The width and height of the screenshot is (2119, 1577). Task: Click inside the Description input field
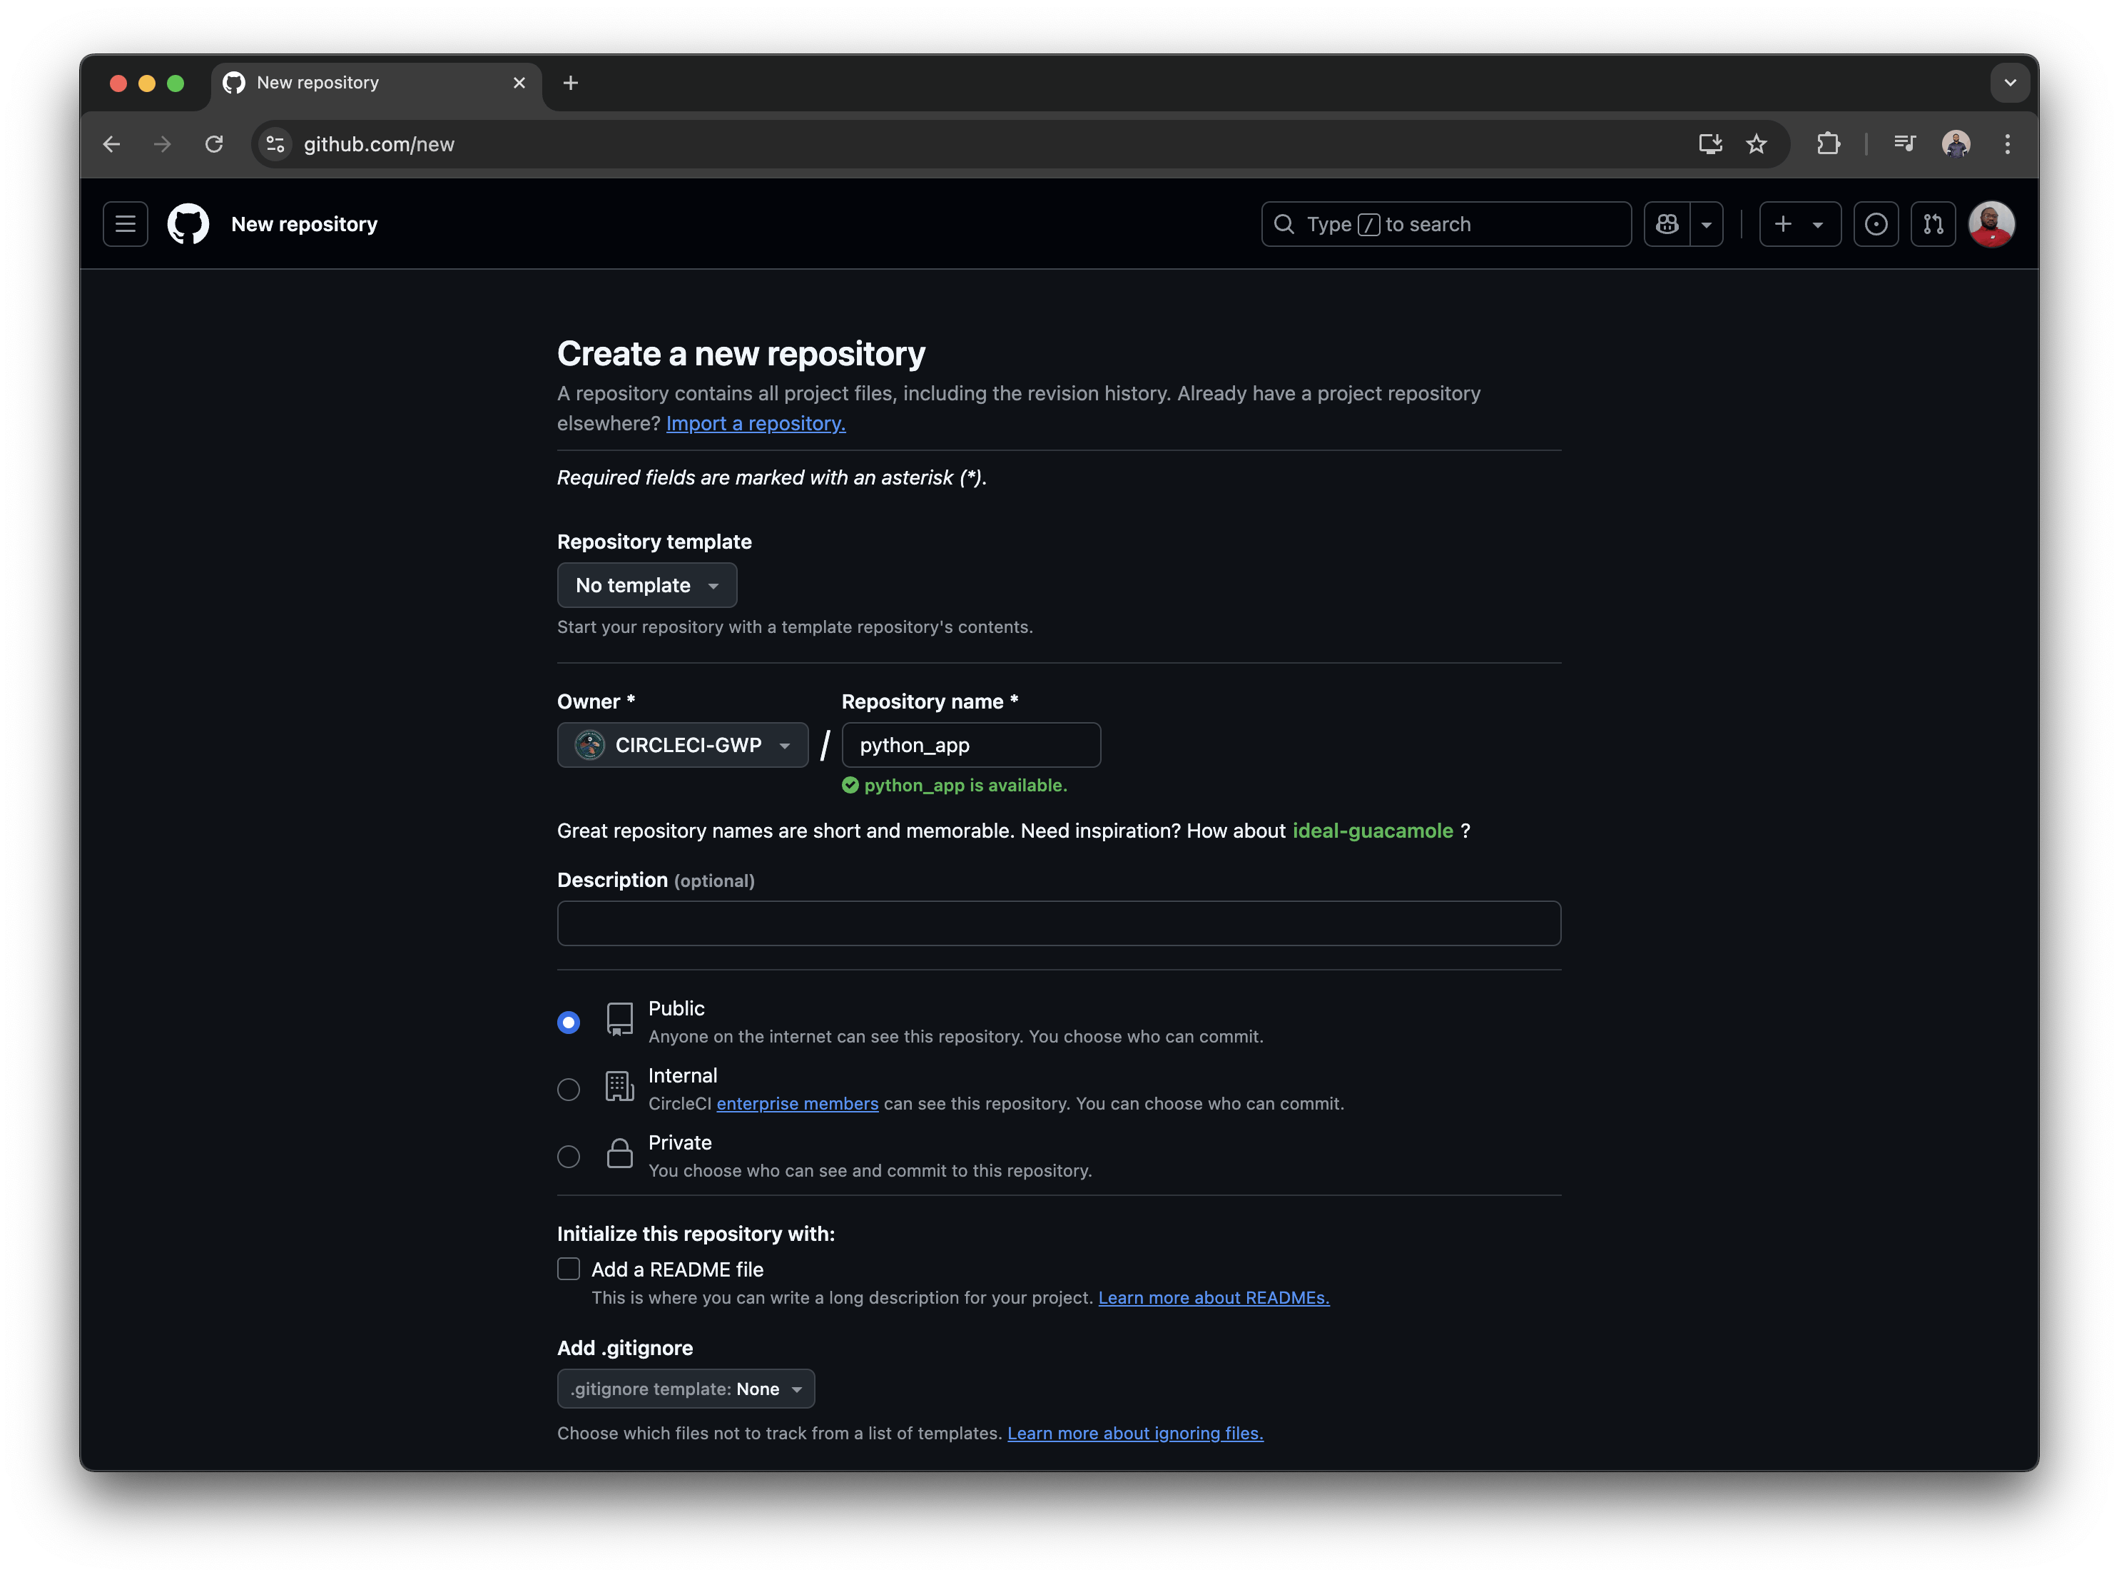(1057, 922)
